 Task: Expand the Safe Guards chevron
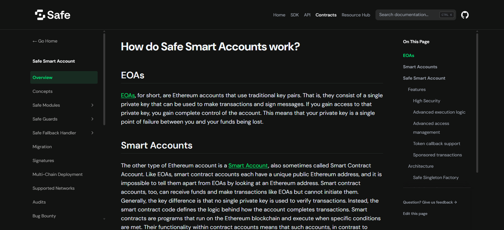(x=92, y=119)
